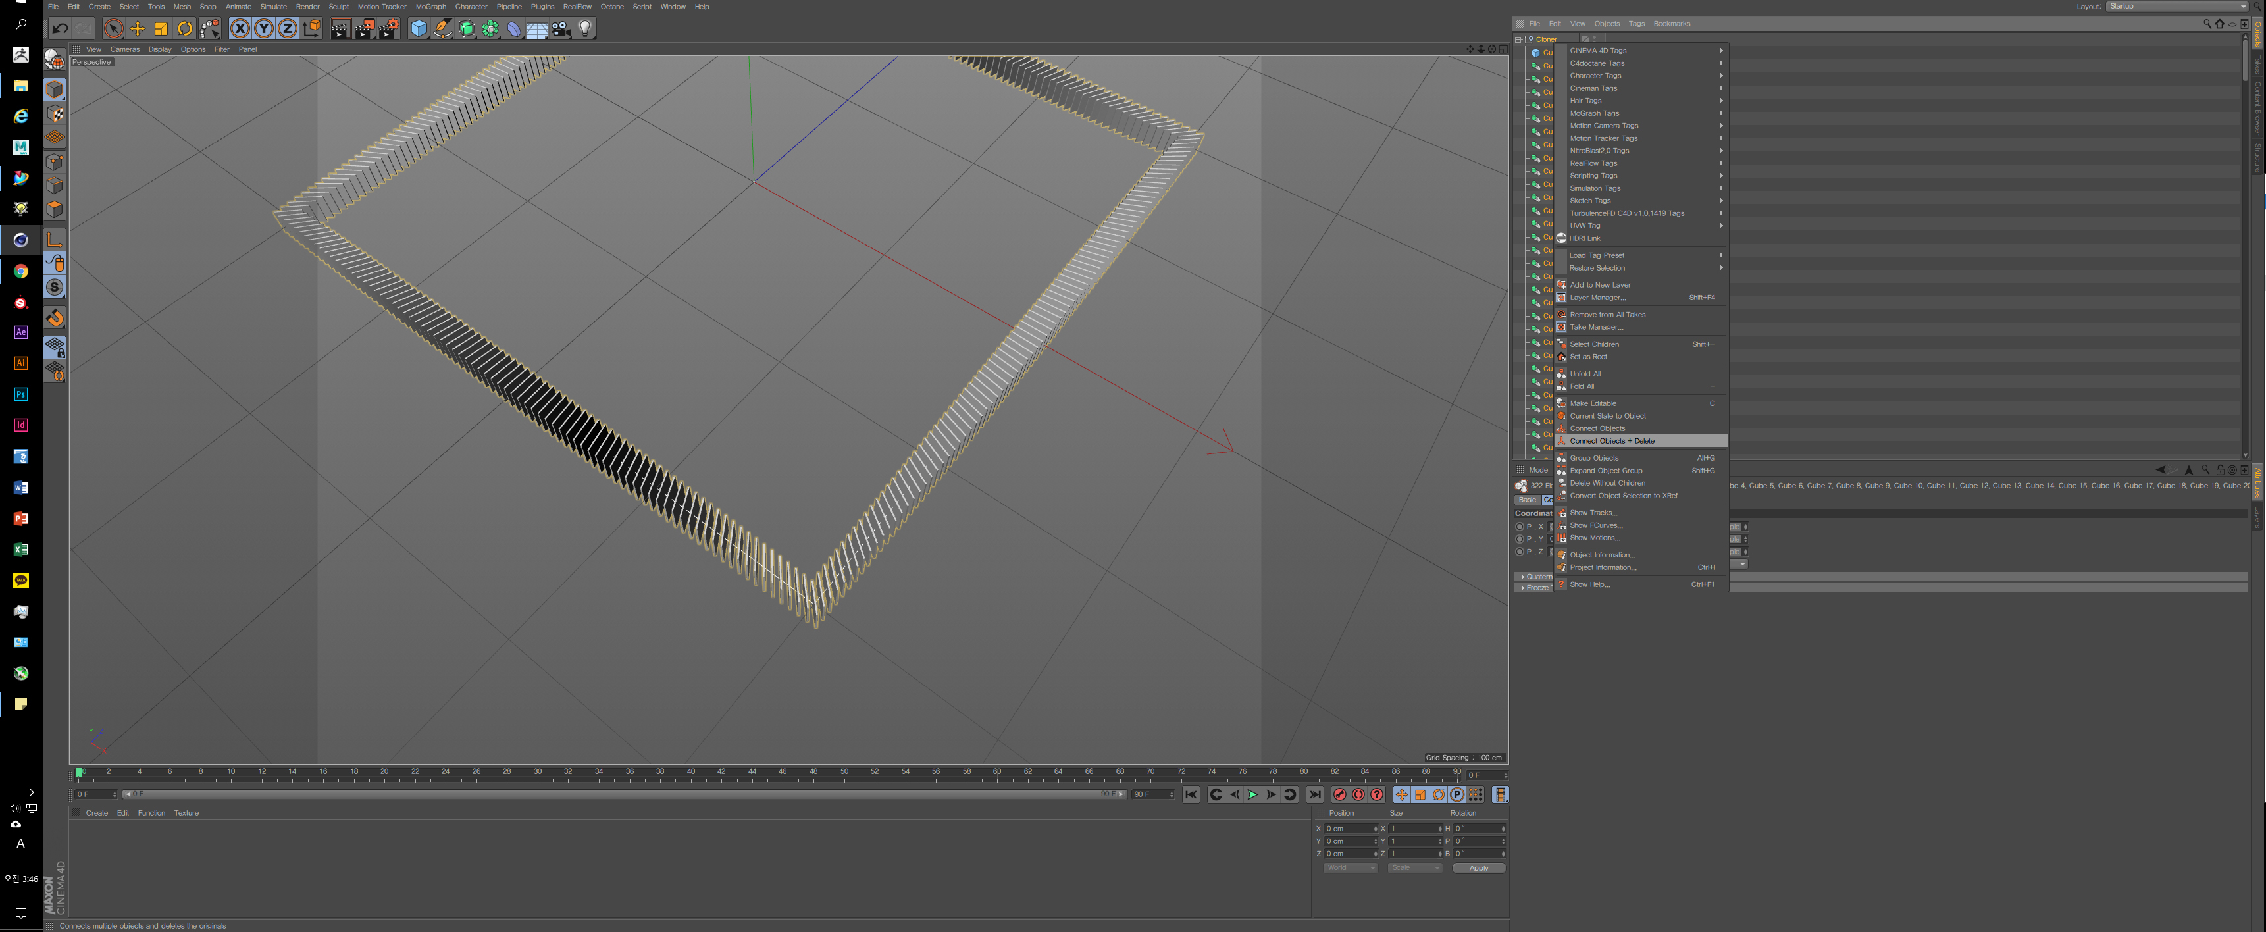Choose Connect Objects + Delete
2266x932 pixels.
coord(1641,441)
